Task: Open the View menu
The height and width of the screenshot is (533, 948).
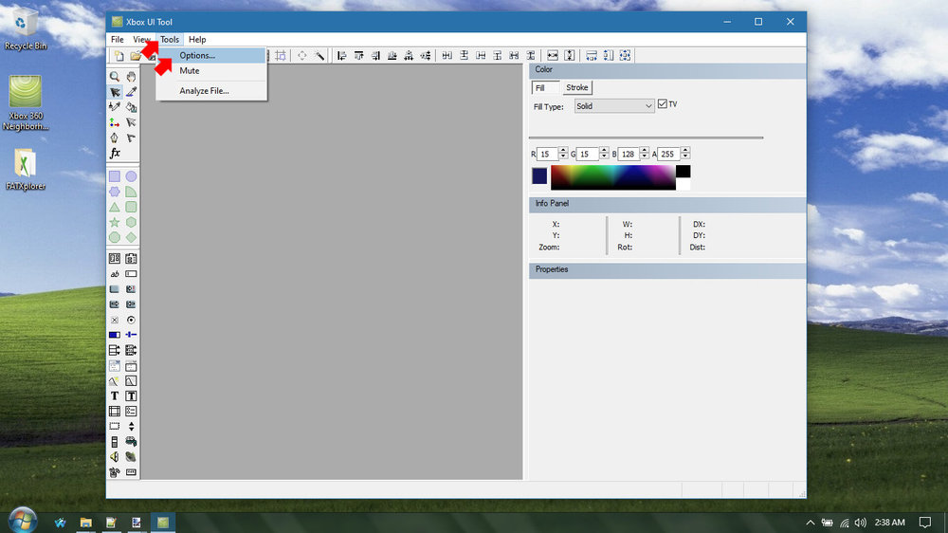Action: click(141, 39)
